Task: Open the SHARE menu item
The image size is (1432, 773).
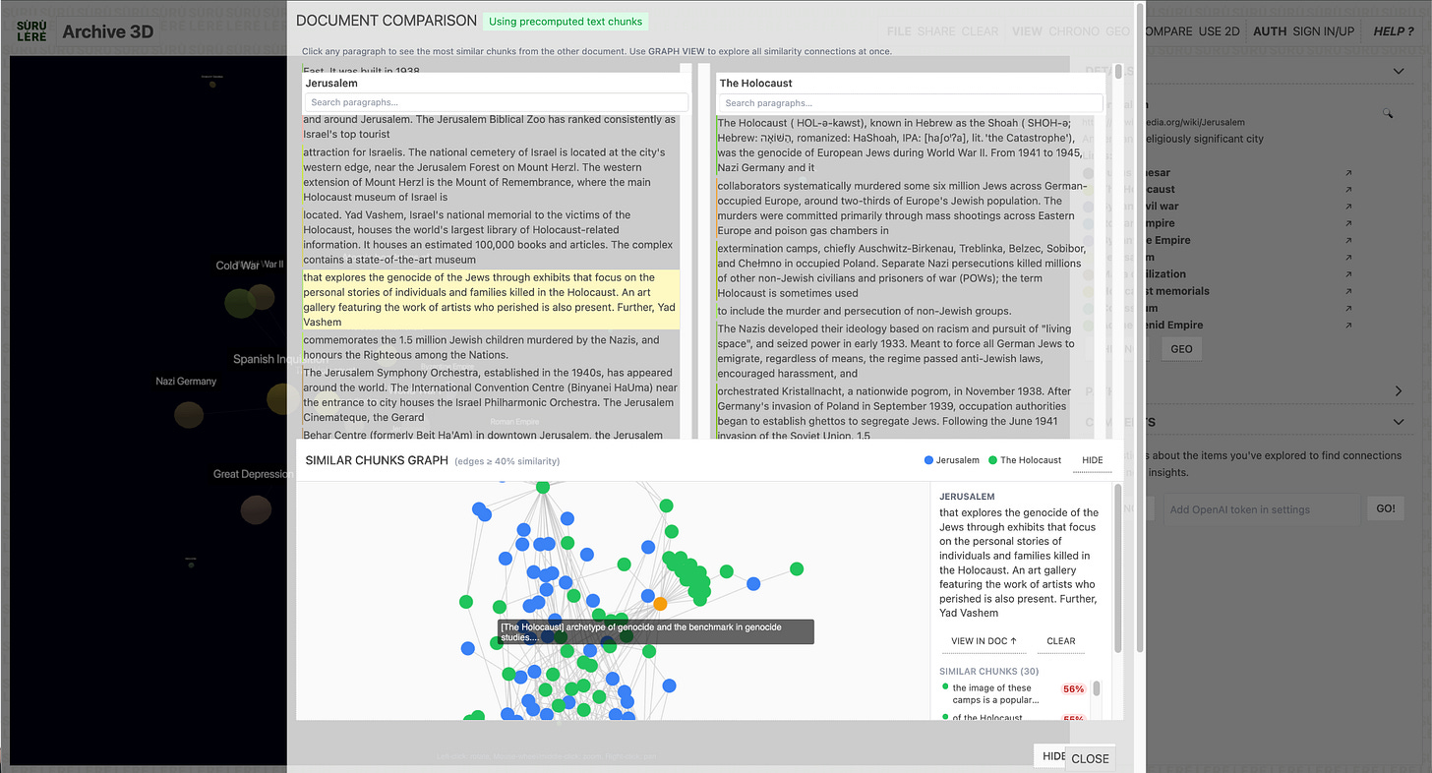Action: pos(936,31)
